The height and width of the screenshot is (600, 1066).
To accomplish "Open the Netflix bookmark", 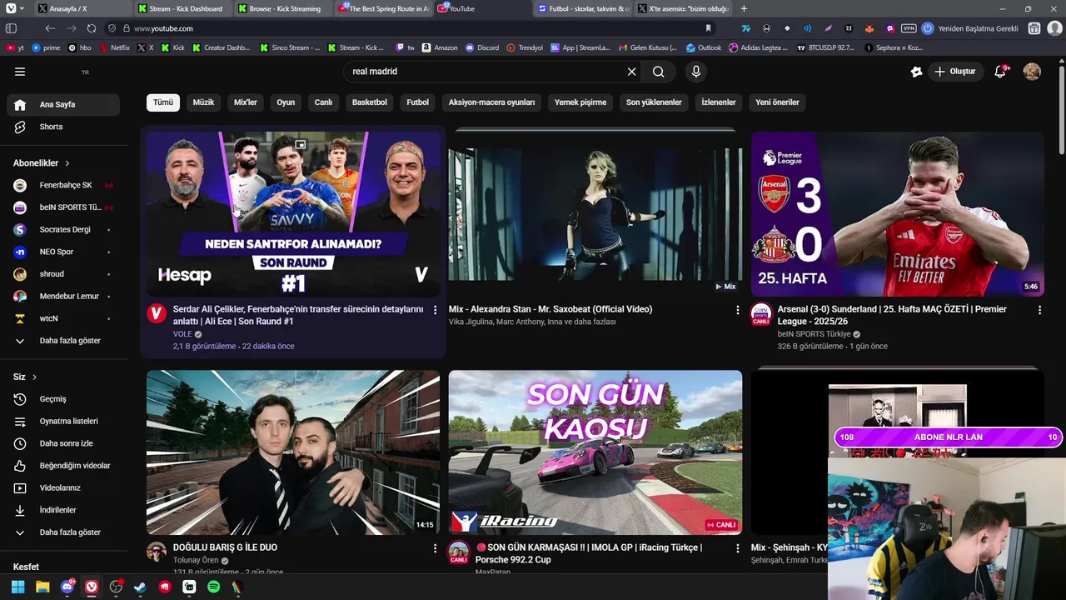I will pos(114,47).
